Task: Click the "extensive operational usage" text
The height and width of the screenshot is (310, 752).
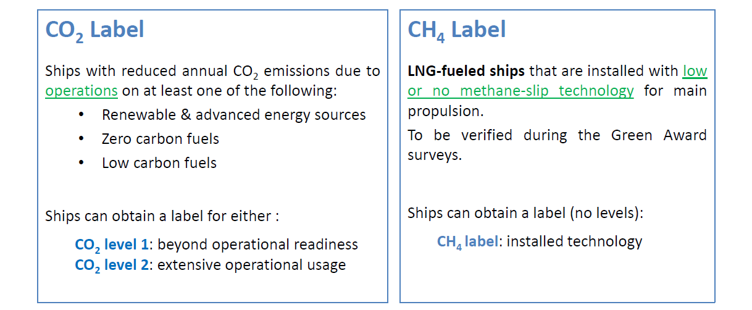Action: point(251,266)
